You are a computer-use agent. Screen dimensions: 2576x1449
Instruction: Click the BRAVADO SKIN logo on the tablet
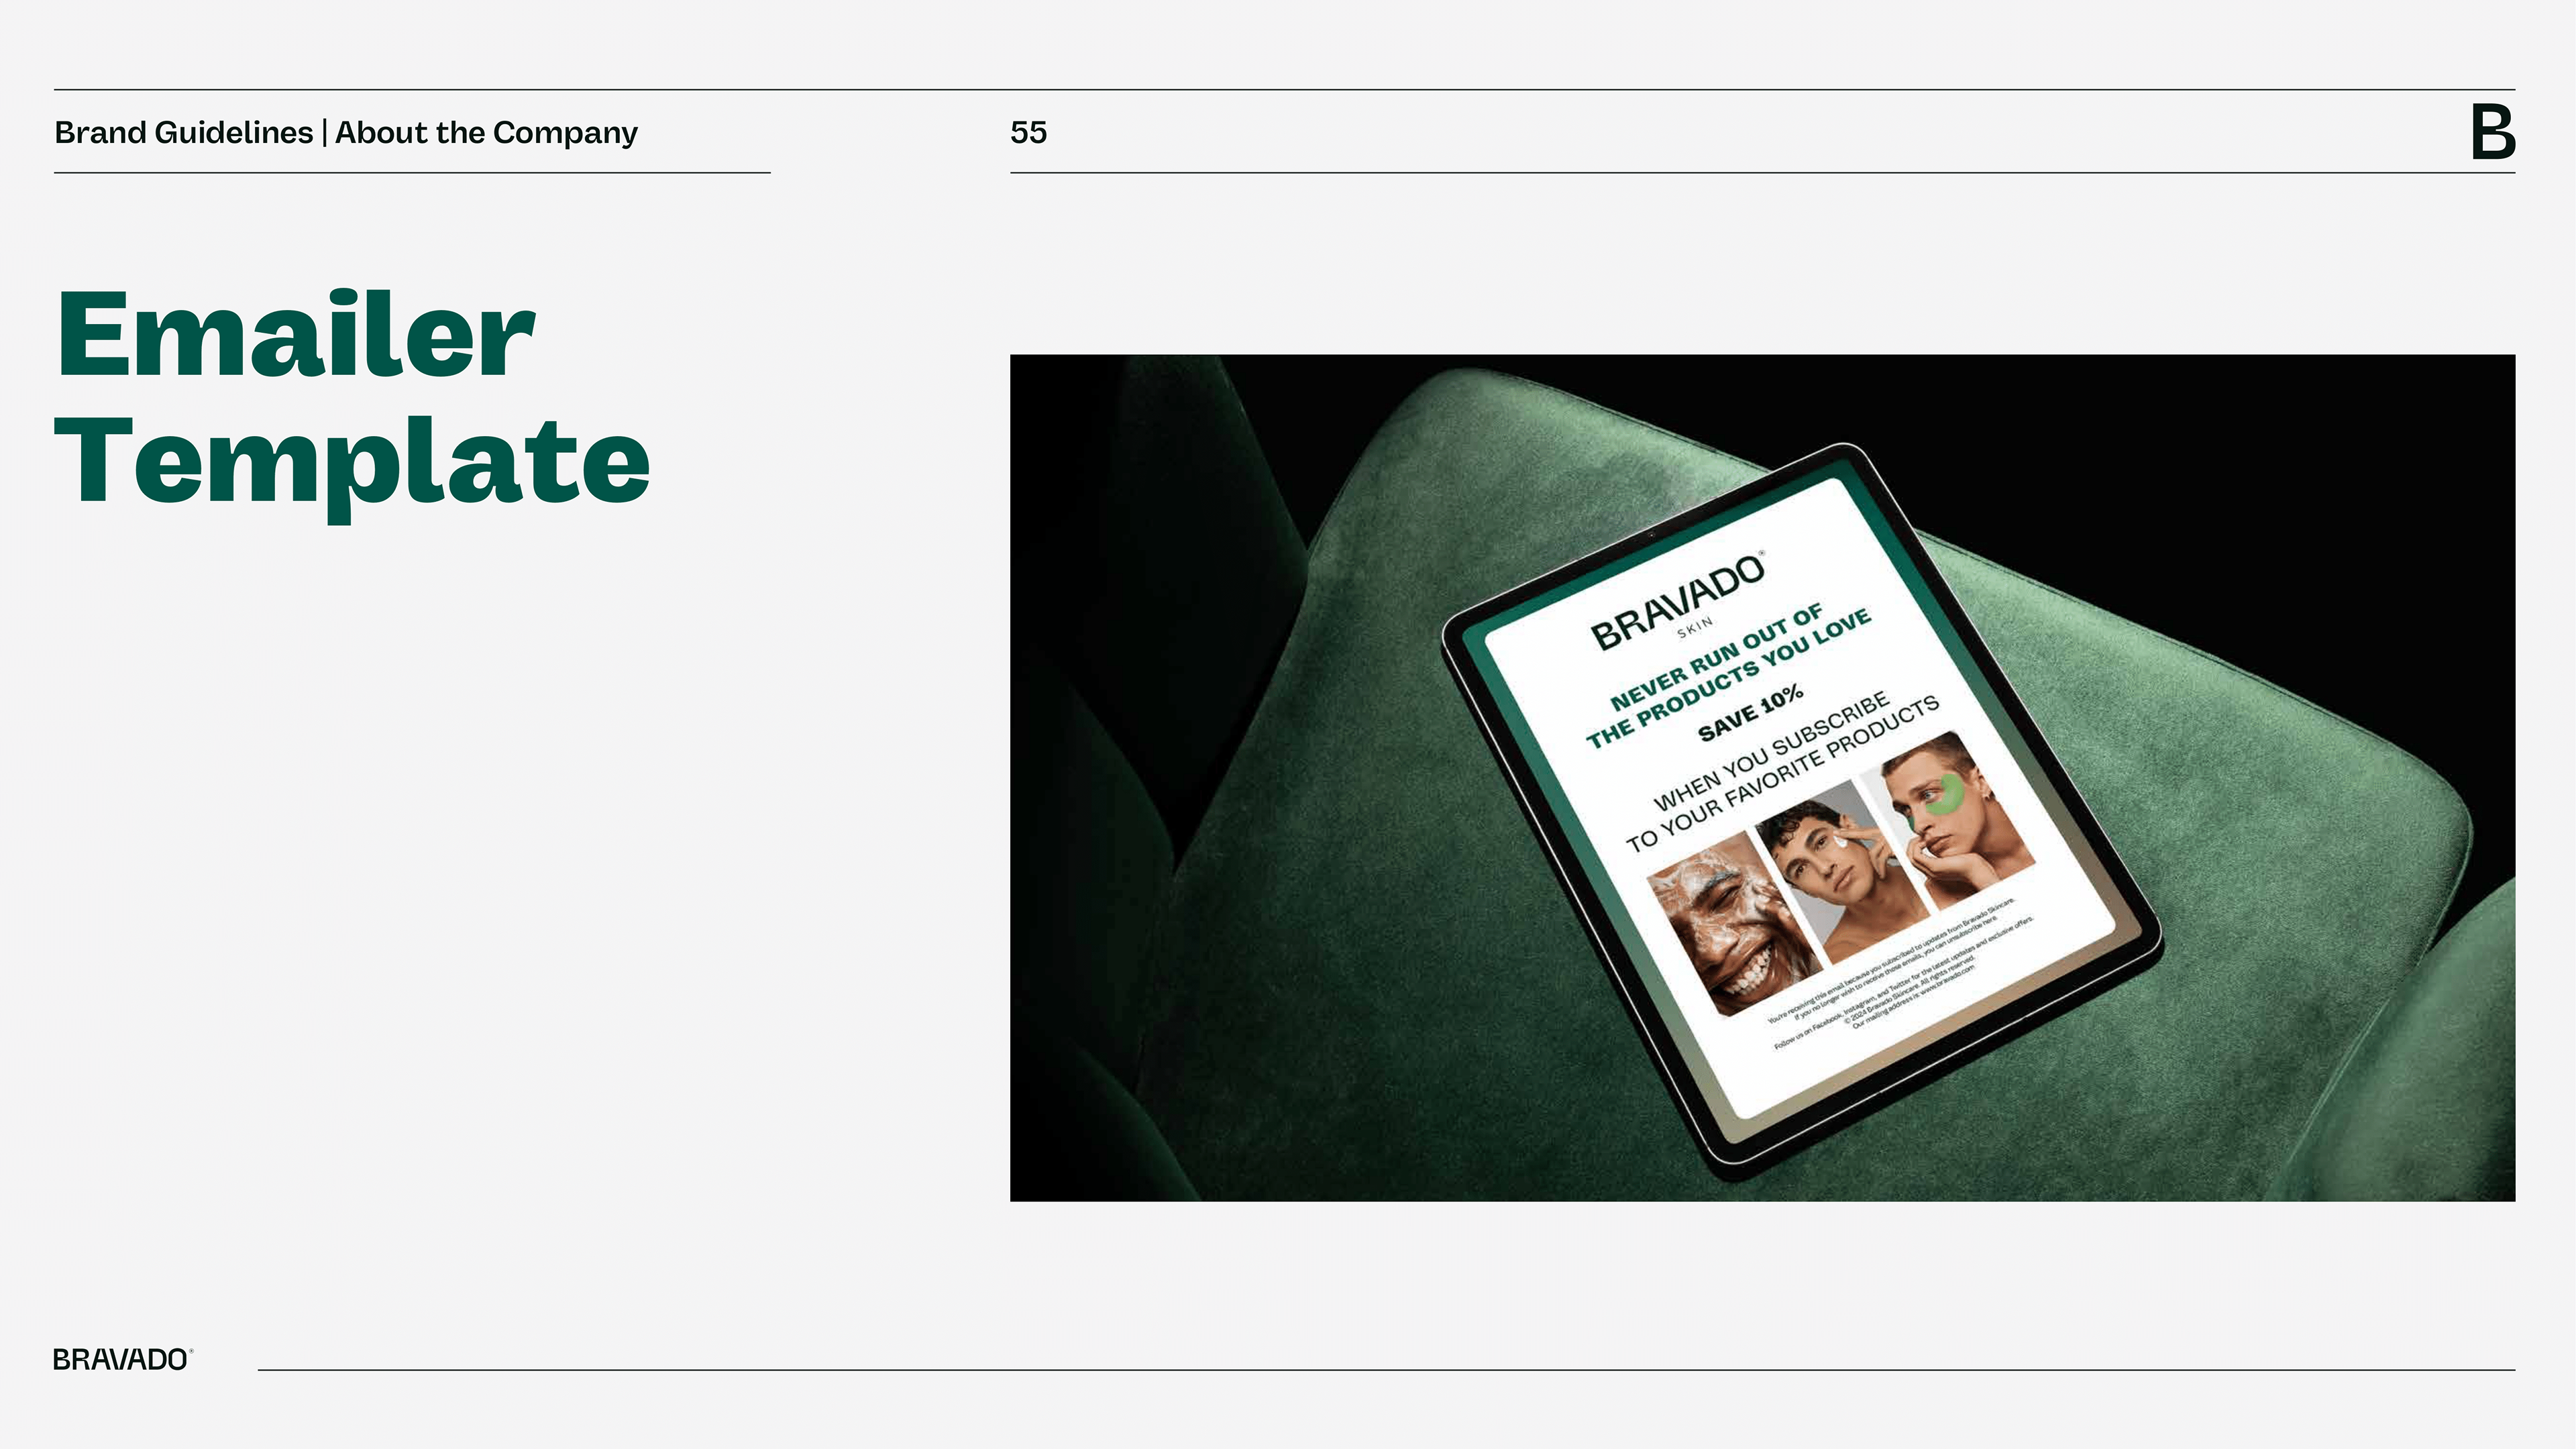(x=1678, y=603)
